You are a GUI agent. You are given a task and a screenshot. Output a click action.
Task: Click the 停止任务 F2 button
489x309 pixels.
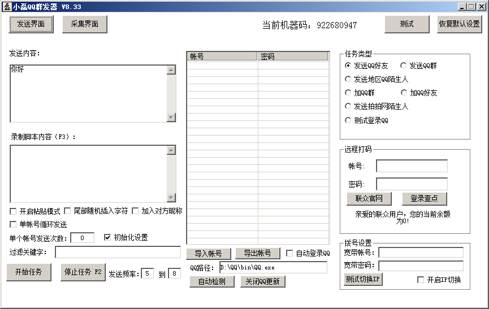[x=83, y=272]
